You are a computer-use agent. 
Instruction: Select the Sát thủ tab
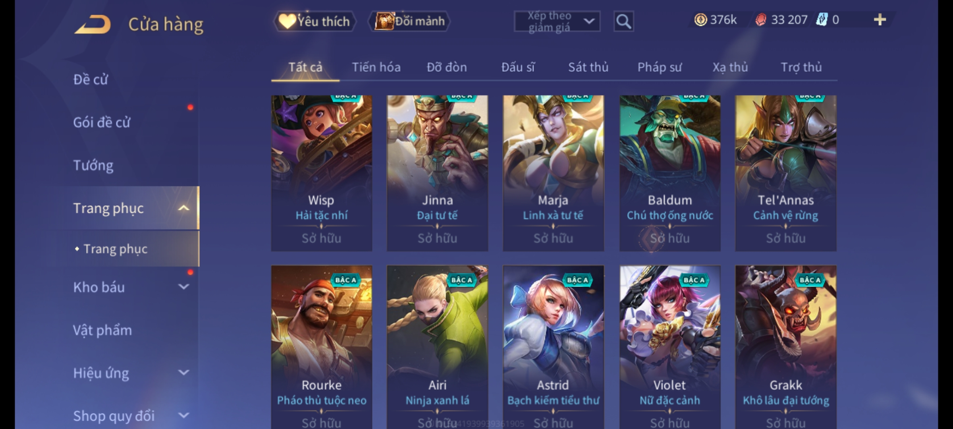pos(588,67)
